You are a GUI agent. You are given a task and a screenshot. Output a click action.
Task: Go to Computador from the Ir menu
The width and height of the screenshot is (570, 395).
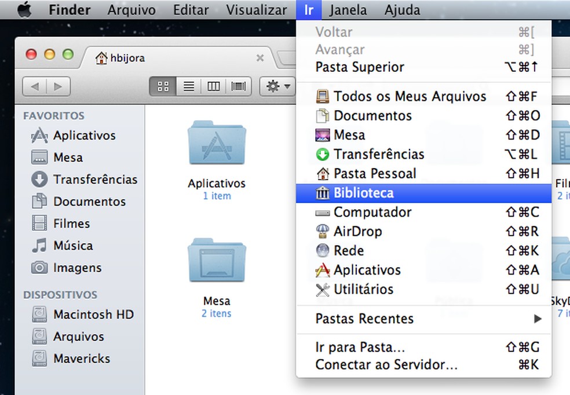(x=424, y=212)
